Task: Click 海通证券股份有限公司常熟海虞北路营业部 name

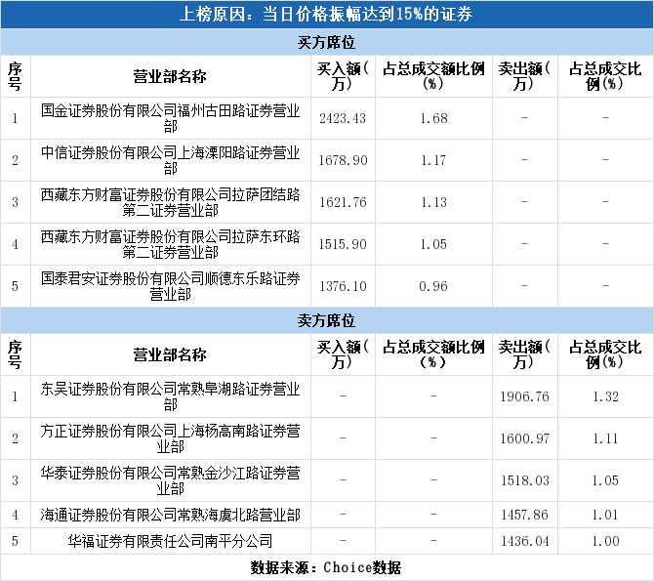Action: [x=170, y=515]
